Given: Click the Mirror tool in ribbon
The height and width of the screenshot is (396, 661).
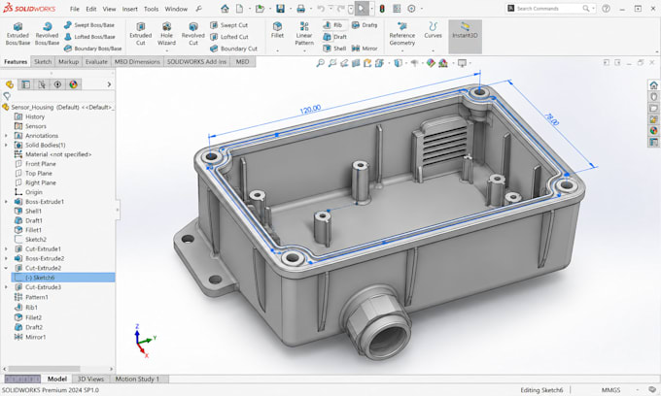Looking at the screenshot, I should pyautogui.click(x=365, y=49).
